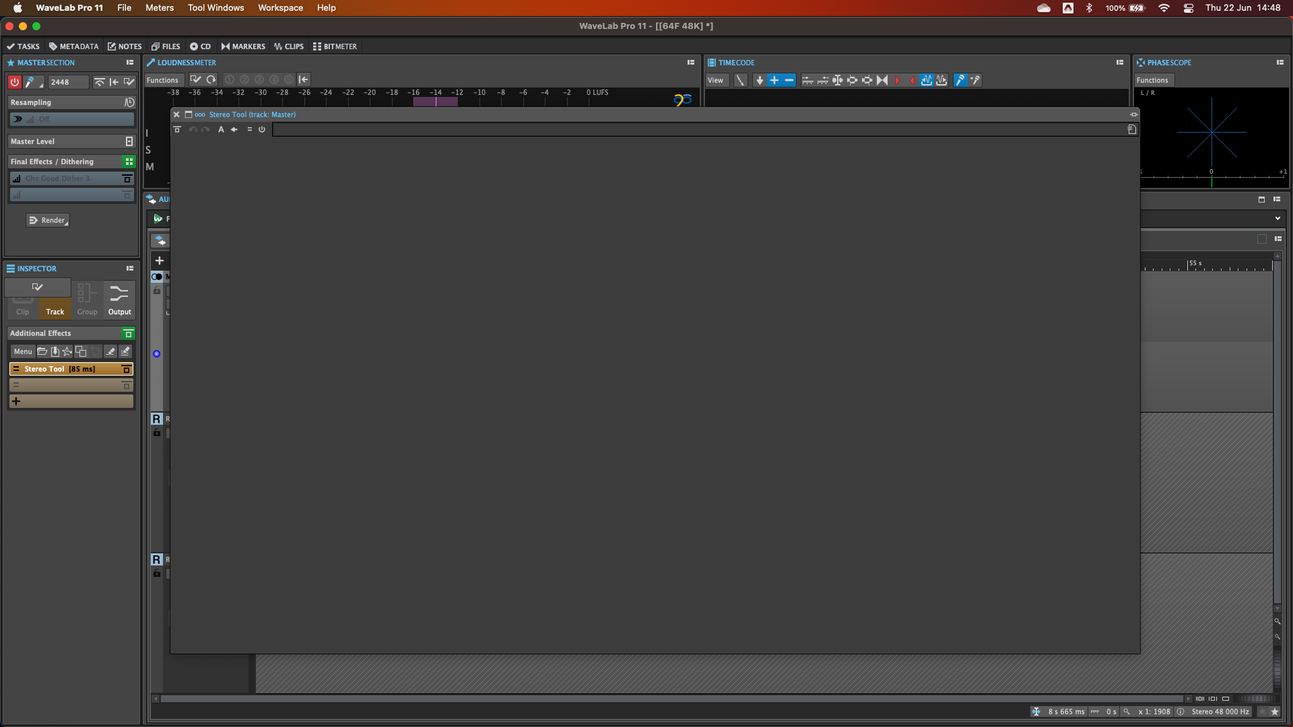Viewport: 1293px width, 727px height.
Task: Open Additional Effects Menu button
Action: (x=23, y=351)
